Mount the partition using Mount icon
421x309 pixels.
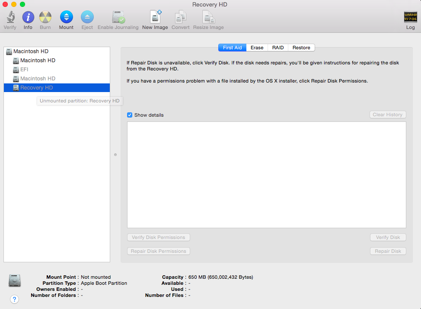pos(66,17)
